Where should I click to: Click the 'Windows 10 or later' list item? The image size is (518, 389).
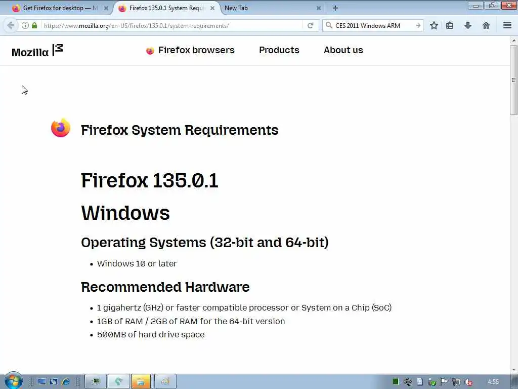pyautogui.click(x=137, y=263)
